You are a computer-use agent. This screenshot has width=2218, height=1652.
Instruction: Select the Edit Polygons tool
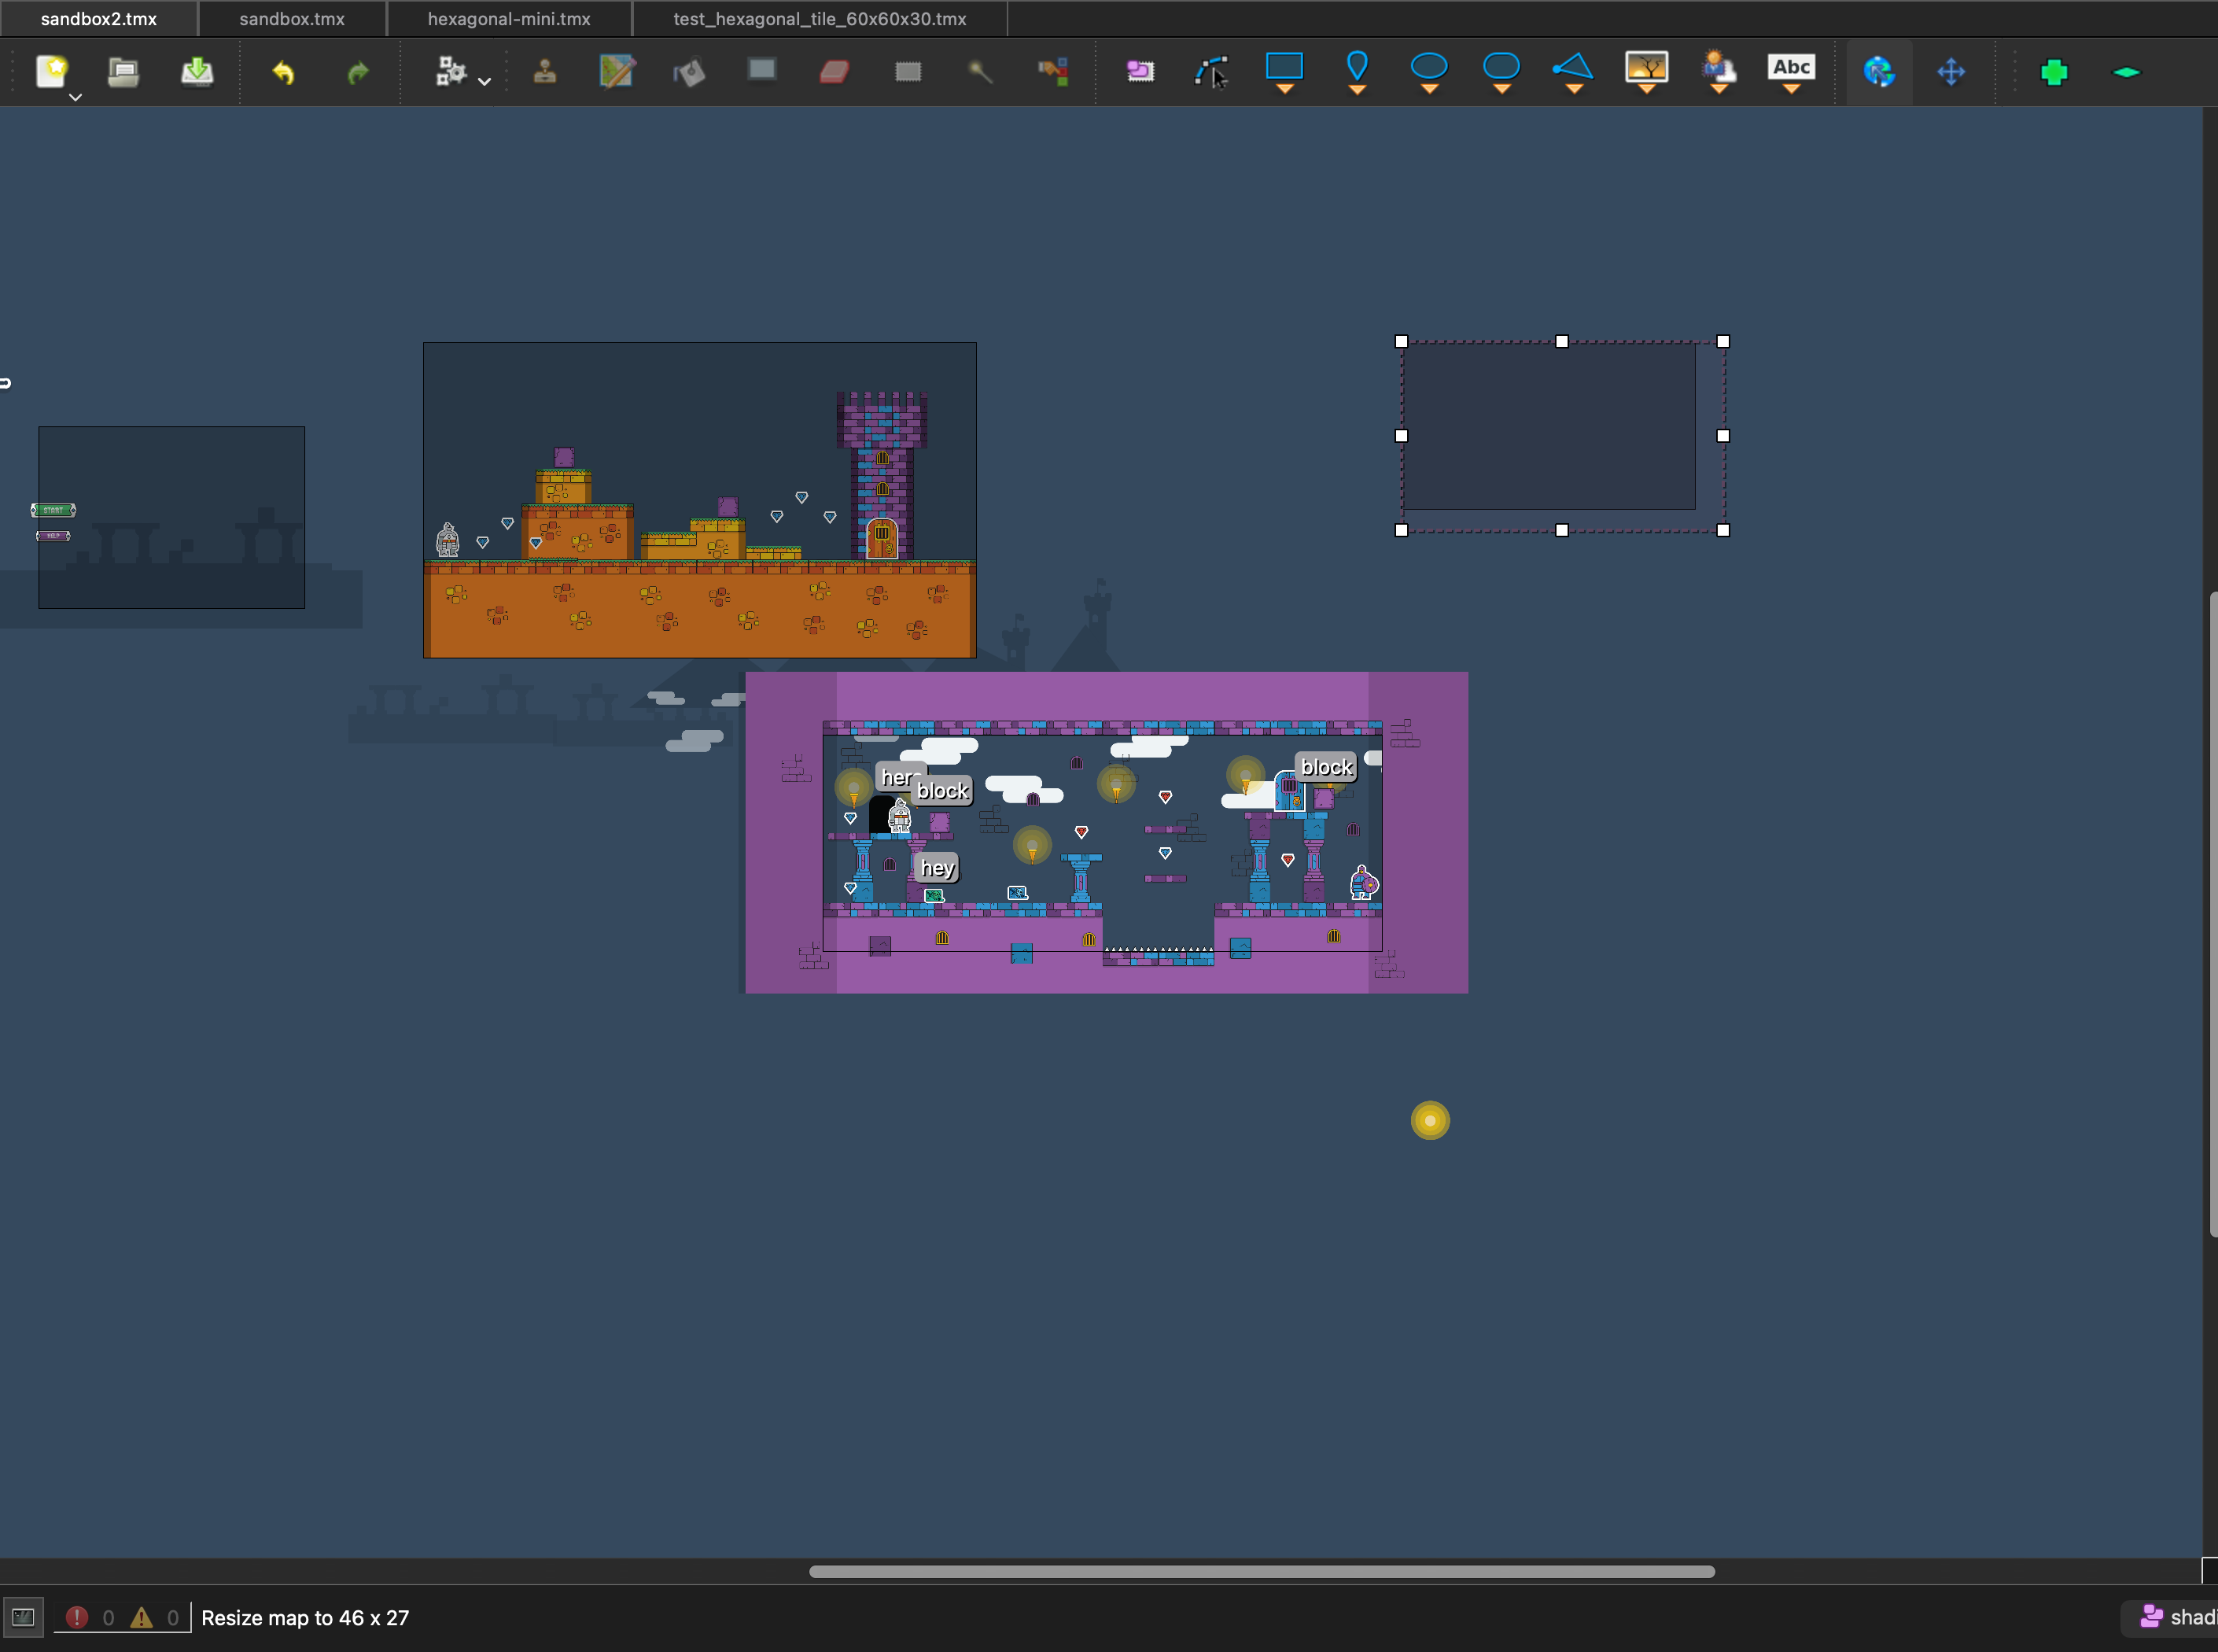pyautogui.click(x=1213, y=71)
